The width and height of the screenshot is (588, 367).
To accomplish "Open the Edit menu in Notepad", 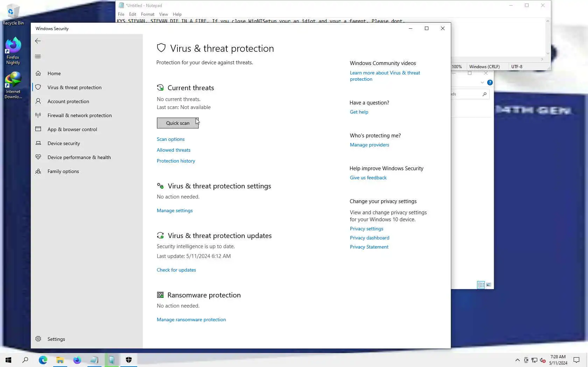I will coord(132,14).
